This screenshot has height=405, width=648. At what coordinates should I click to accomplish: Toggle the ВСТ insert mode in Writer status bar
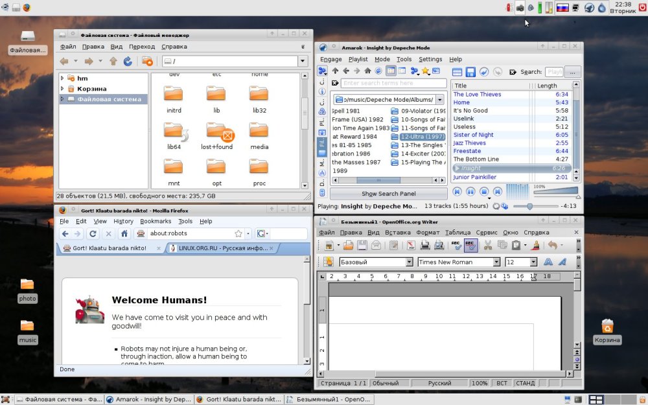point(502,383)
